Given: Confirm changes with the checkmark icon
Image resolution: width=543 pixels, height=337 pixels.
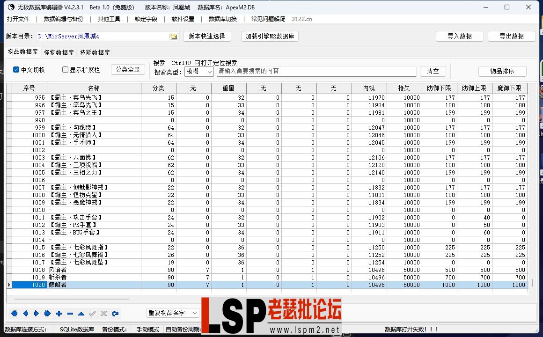Looking at the screenshot, I should [x=92, y=314].
